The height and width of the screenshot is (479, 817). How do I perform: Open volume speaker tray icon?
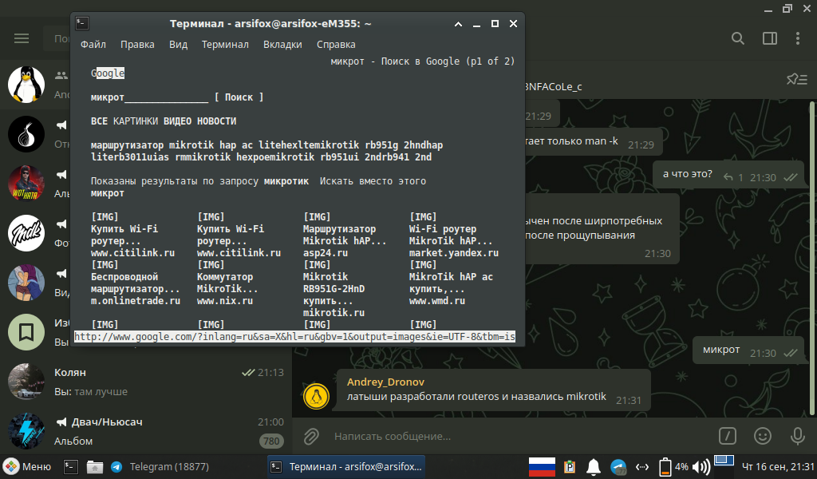pos(701,467)
